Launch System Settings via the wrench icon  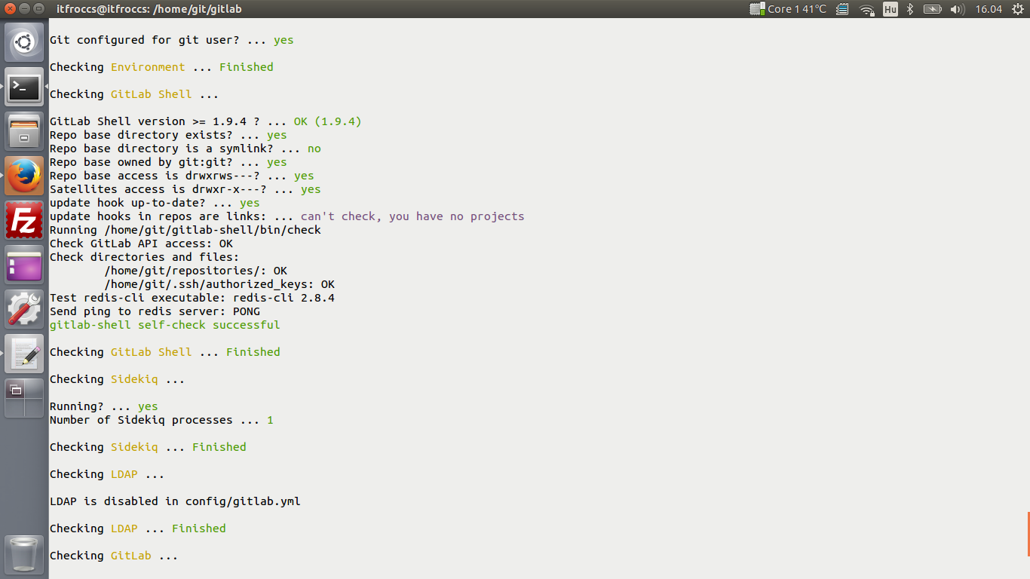tap(24, 308)
